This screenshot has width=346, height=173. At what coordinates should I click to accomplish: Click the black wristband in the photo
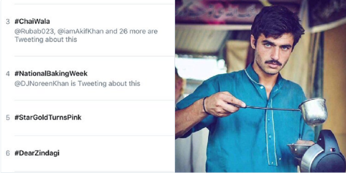click(x=204, y=105)
